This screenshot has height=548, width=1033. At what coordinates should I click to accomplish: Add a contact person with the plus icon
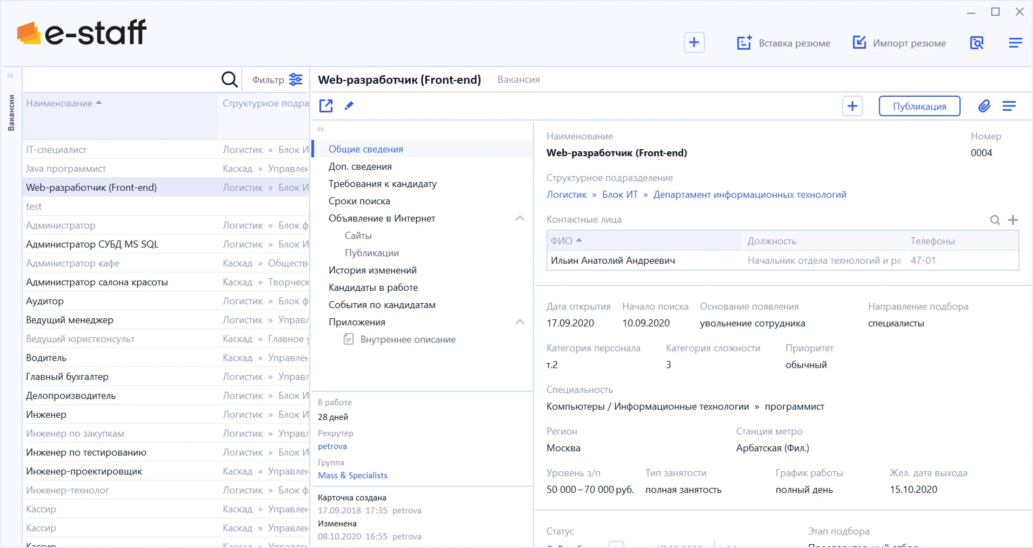1013,220
